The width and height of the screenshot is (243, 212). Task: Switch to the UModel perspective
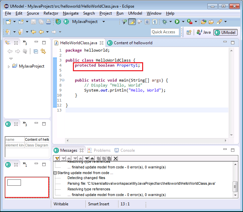(x=225, y=32)
